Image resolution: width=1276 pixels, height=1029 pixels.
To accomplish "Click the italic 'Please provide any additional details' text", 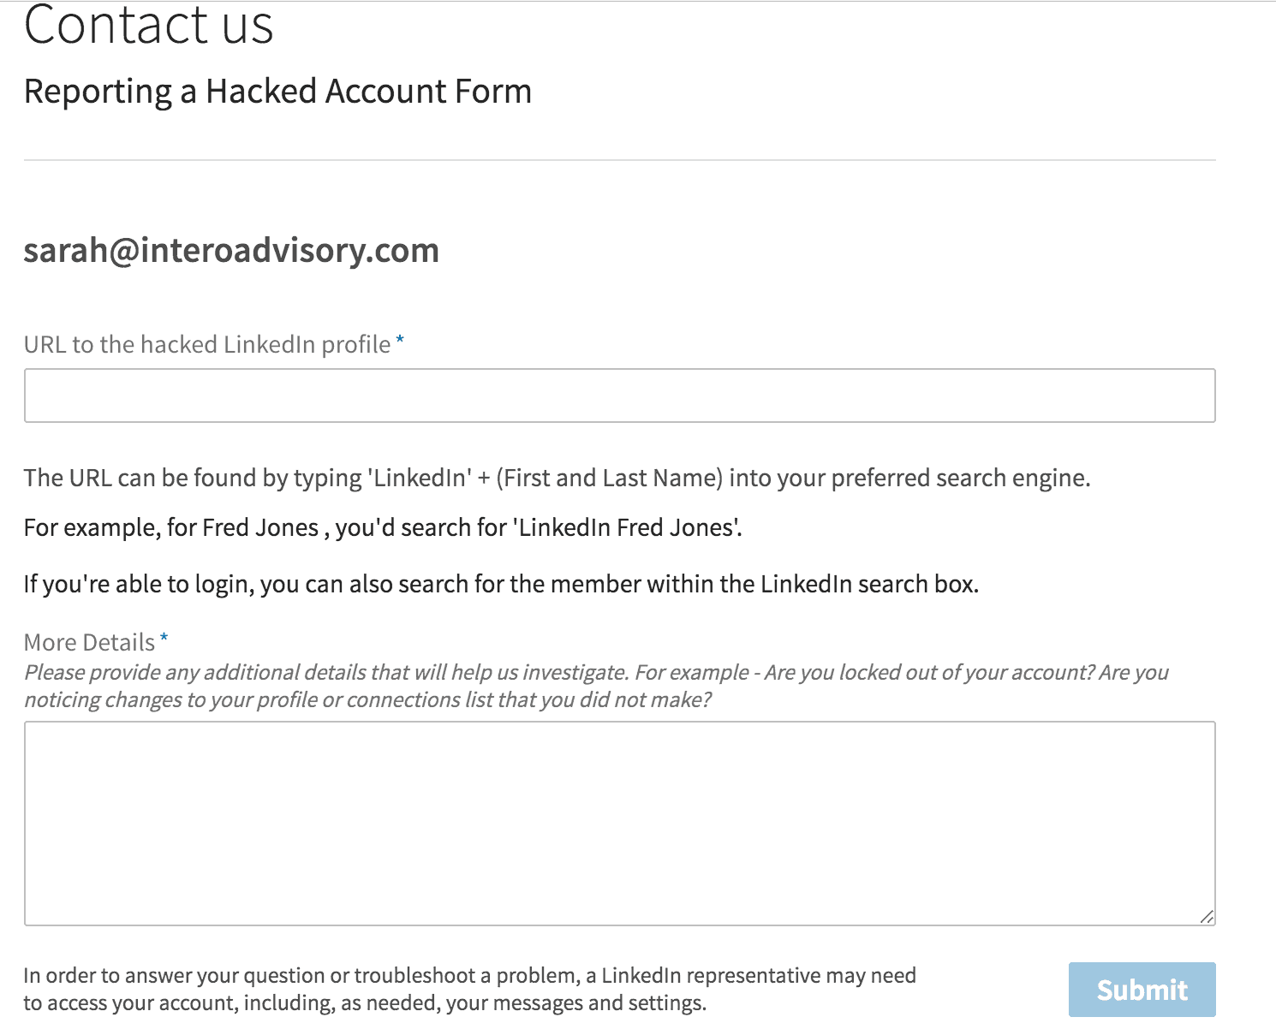I will click(x=596, y=672).
